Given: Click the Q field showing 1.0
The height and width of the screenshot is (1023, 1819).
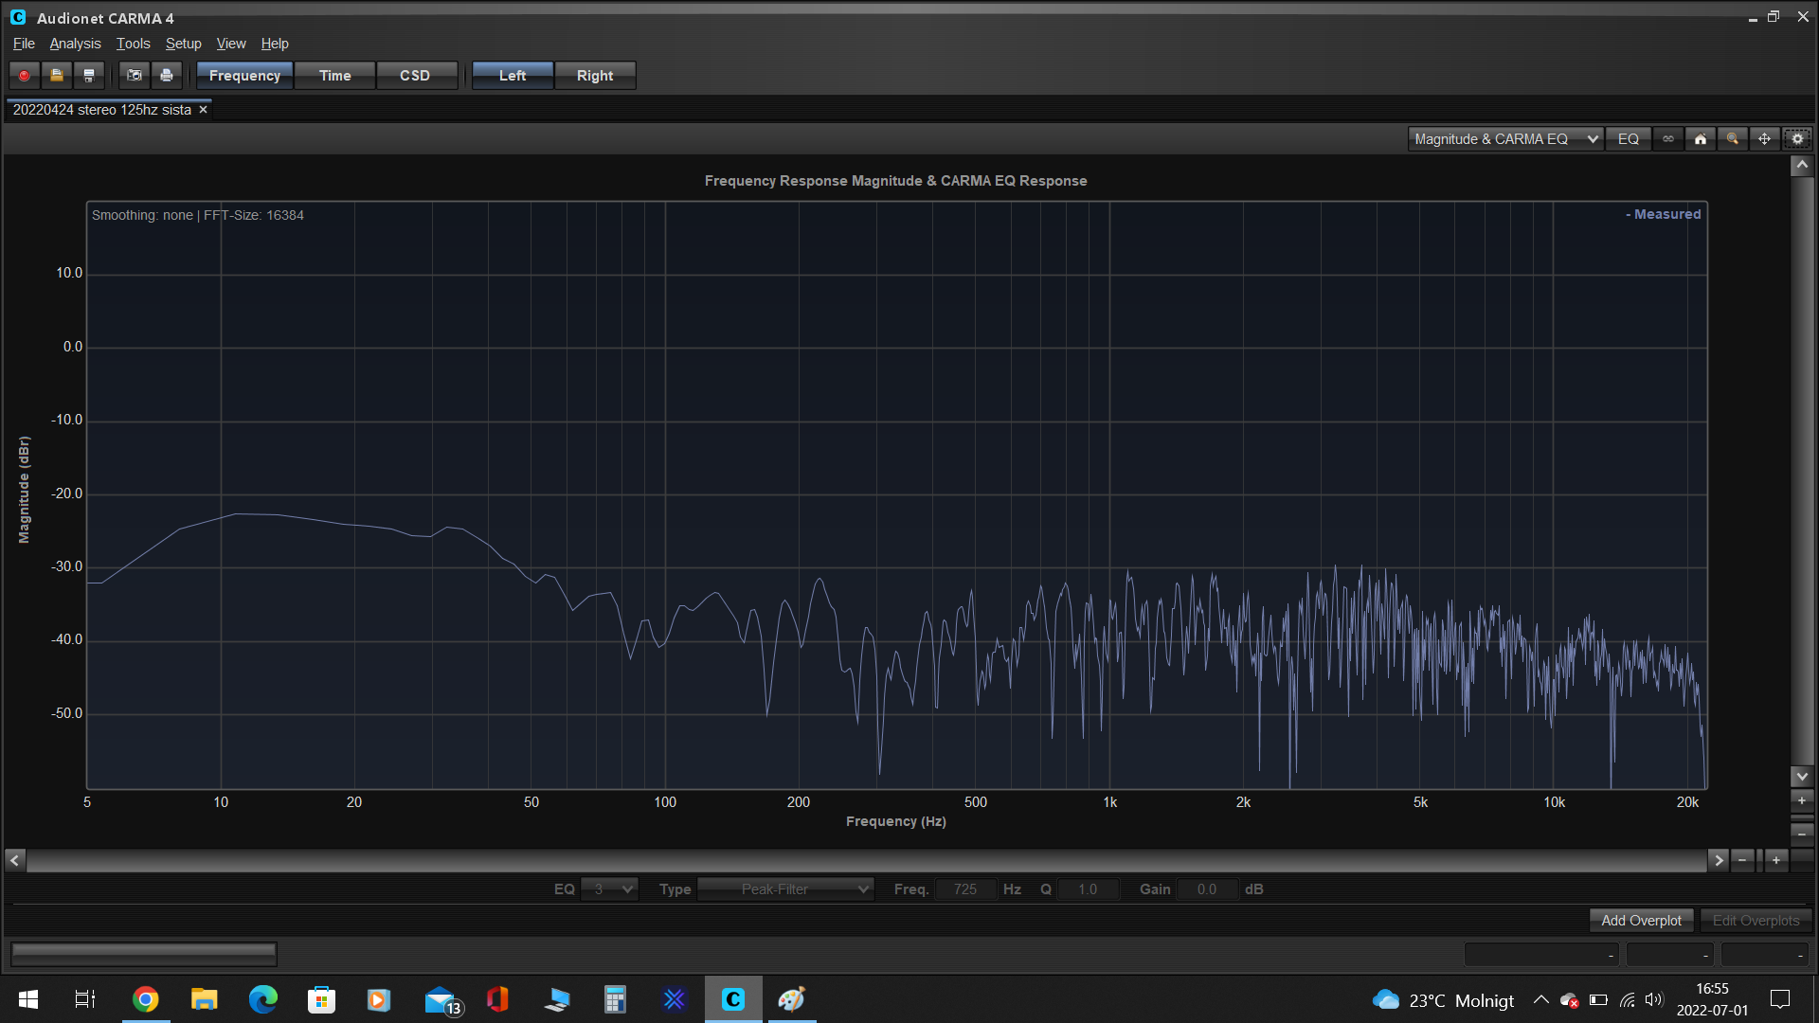Looking at the screenshot, I should pyautogui.click(x=1088, y=889).
